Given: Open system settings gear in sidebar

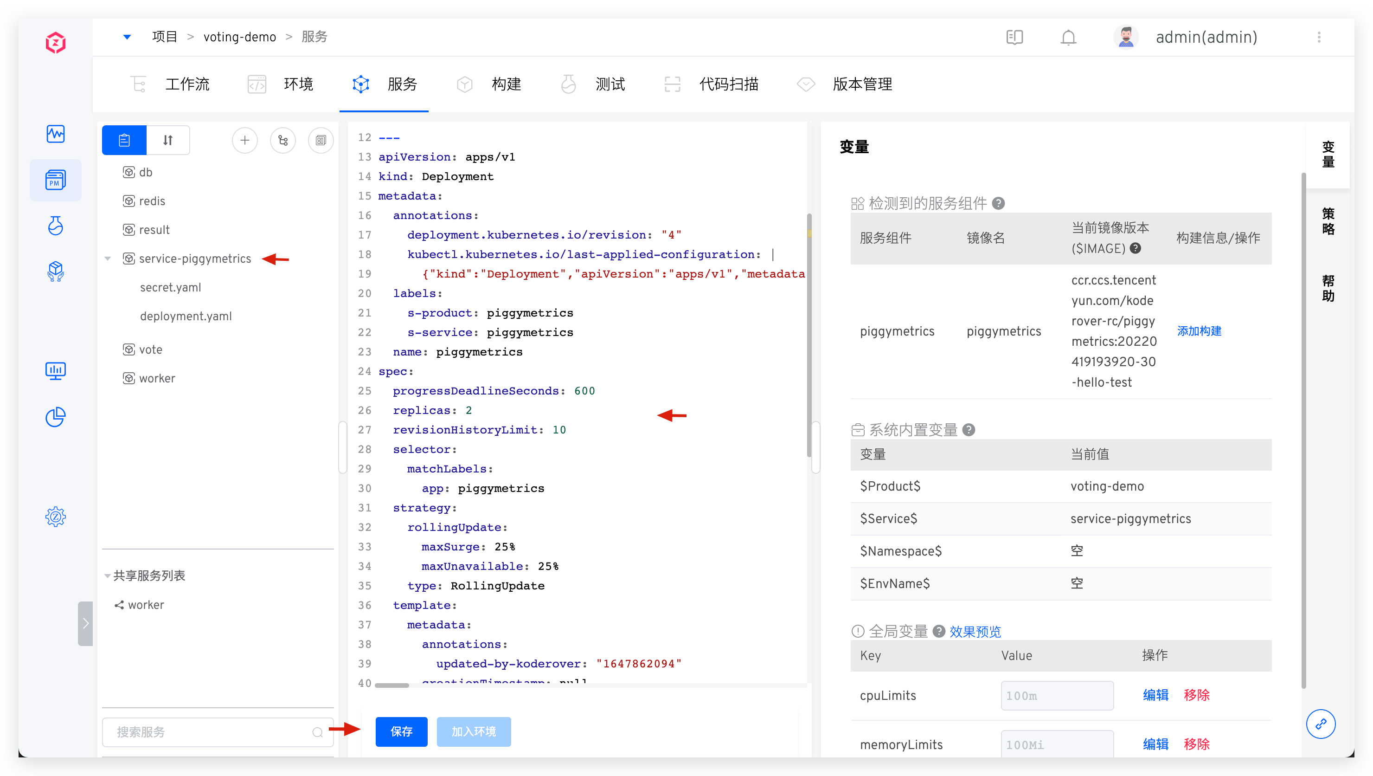Looking at the screenshot, I should pos(56,516).
